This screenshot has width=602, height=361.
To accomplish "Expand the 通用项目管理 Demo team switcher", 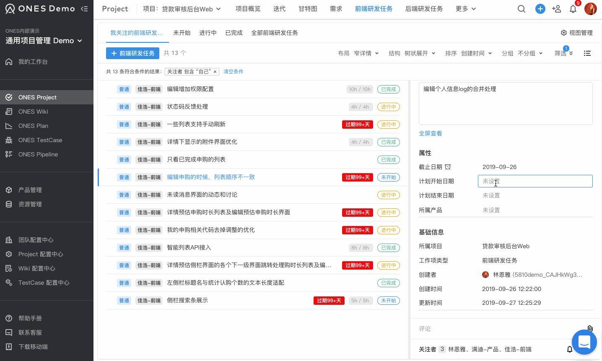I will click(x=44, y=41).
